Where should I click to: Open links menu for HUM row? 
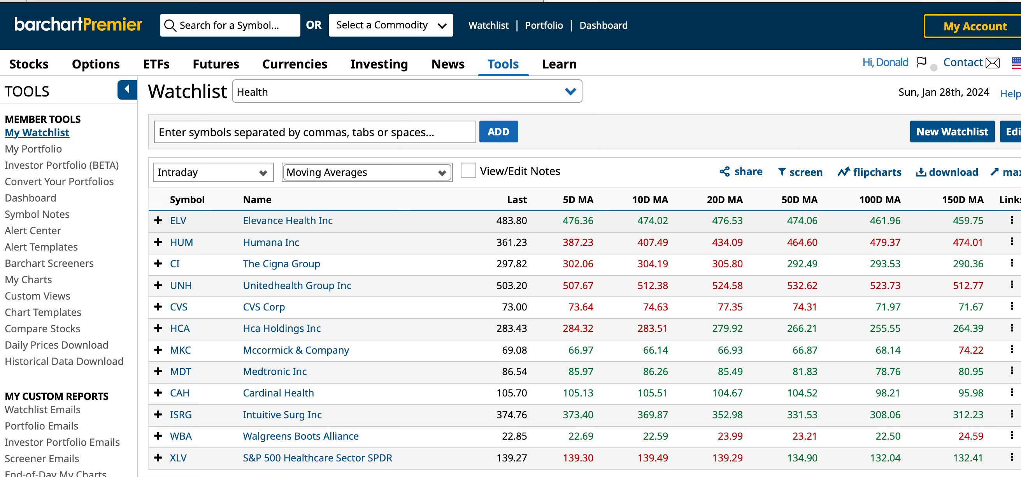pos(1012,242)
